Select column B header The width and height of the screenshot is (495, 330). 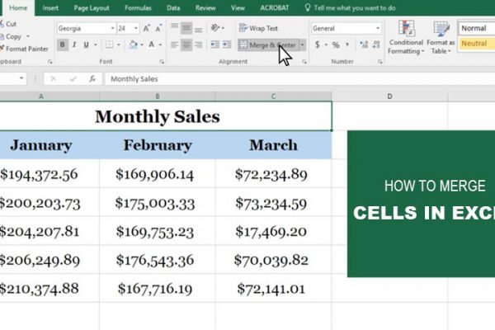[158, 97]
